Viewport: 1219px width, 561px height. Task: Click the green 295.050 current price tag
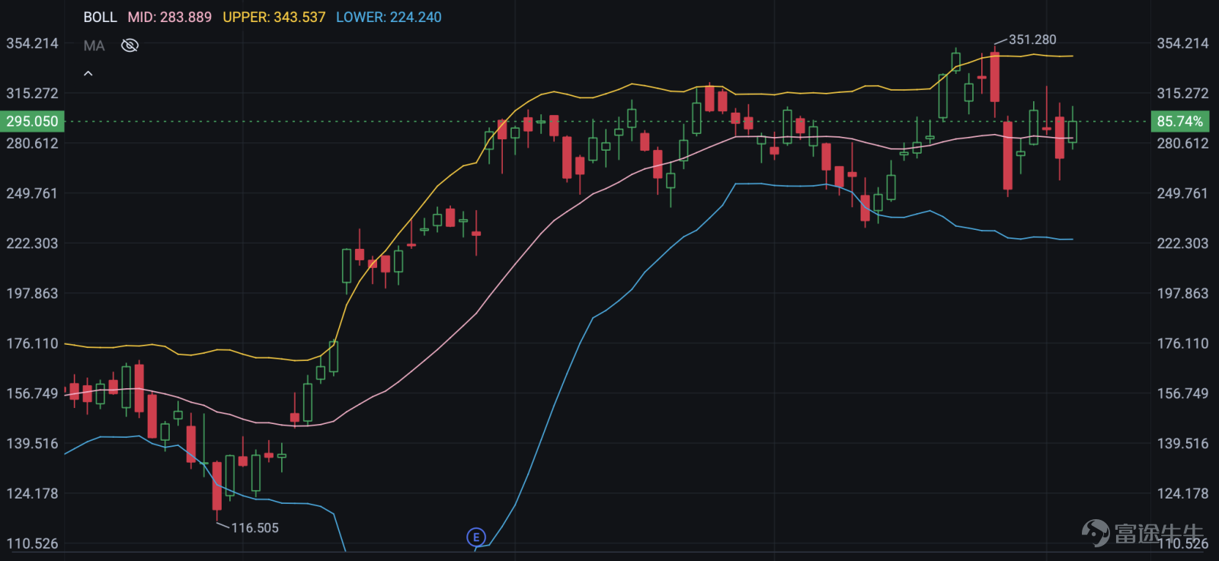click(32, 121)
